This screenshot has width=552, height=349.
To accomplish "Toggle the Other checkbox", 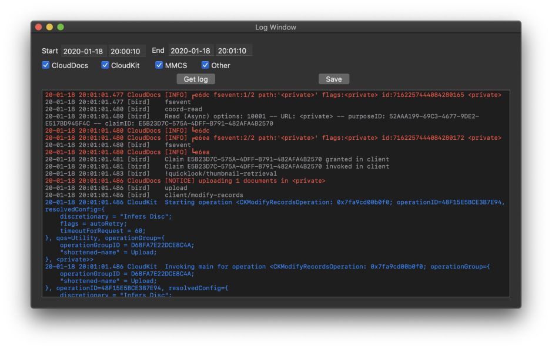I will pos(205,65).
